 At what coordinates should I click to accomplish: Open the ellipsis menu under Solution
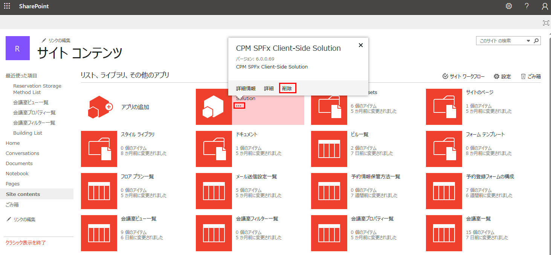(239, 106)
